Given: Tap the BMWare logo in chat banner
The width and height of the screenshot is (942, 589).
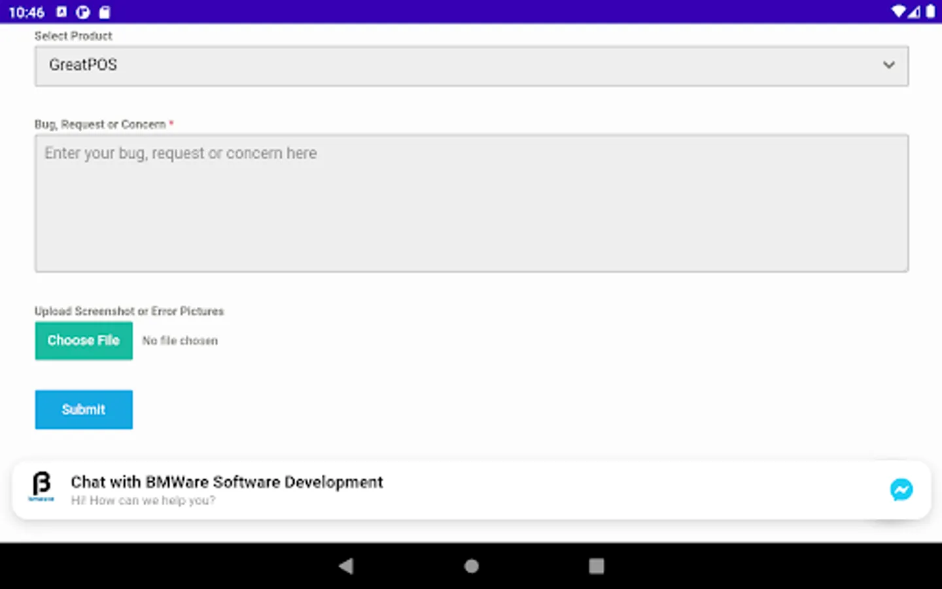Looking at the screenshot, I should [41, 487].
